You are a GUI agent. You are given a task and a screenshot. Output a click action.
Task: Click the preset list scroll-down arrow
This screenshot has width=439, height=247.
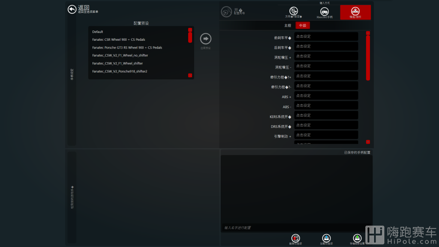pos(190,75)
